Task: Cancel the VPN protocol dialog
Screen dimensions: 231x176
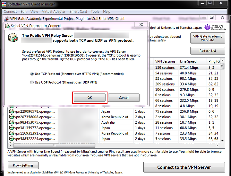Action: click(124, 98)
